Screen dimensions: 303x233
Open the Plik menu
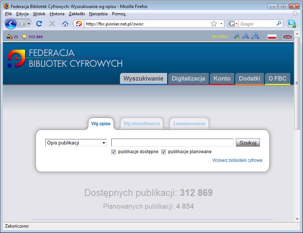coord(8,14)
